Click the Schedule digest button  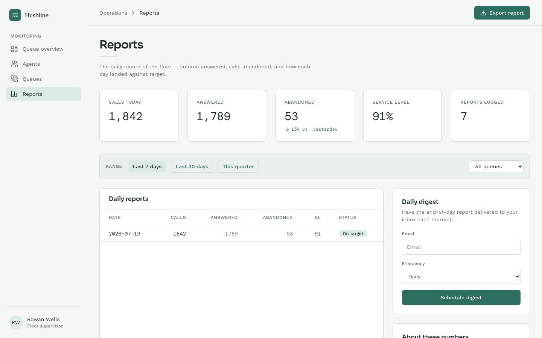[461, 297]
